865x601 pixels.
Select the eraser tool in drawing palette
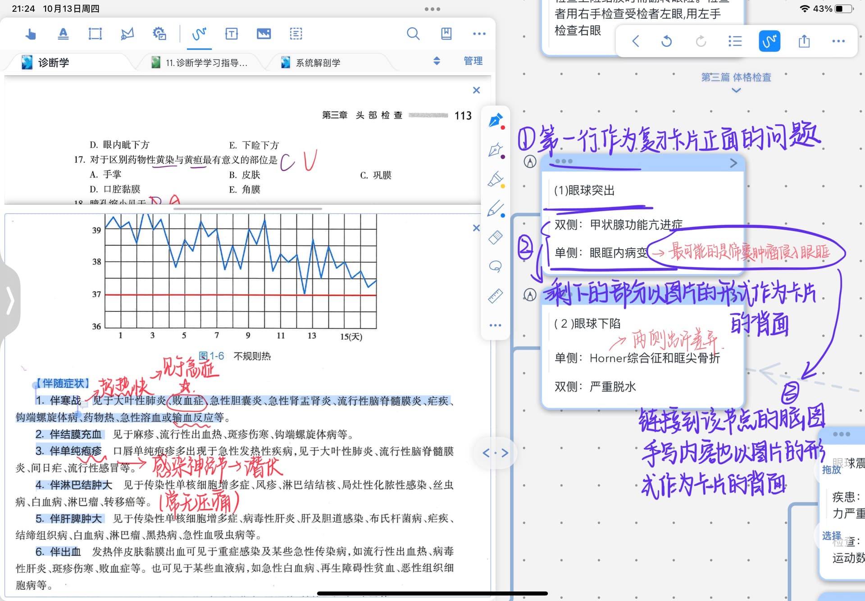(496, 237)
